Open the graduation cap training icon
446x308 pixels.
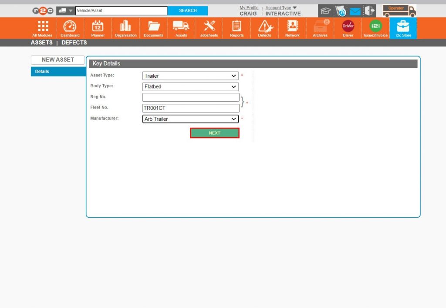click(325, 10)
